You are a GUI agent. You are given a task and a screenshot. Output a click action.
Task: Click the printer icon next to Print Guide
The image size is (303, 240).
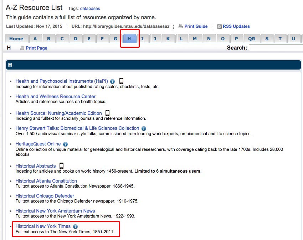click(x=181, y=26)
